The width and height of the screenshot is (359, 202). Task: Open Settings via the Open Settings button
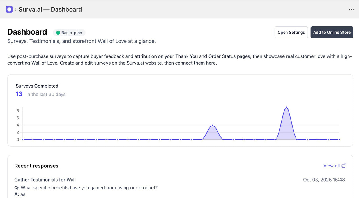[291, 32]
